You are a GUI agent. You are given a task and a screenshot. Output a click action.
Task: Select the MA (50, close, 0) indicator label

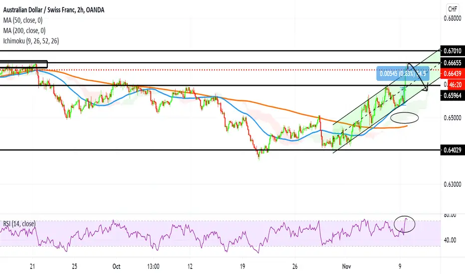pos(23,20)
